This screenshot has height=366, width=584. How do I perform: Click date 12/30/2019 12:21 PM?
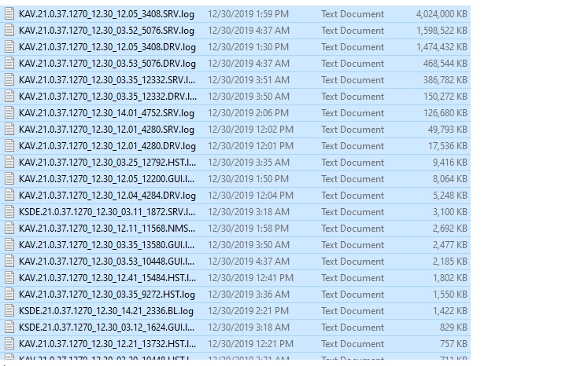coord(250,344)
